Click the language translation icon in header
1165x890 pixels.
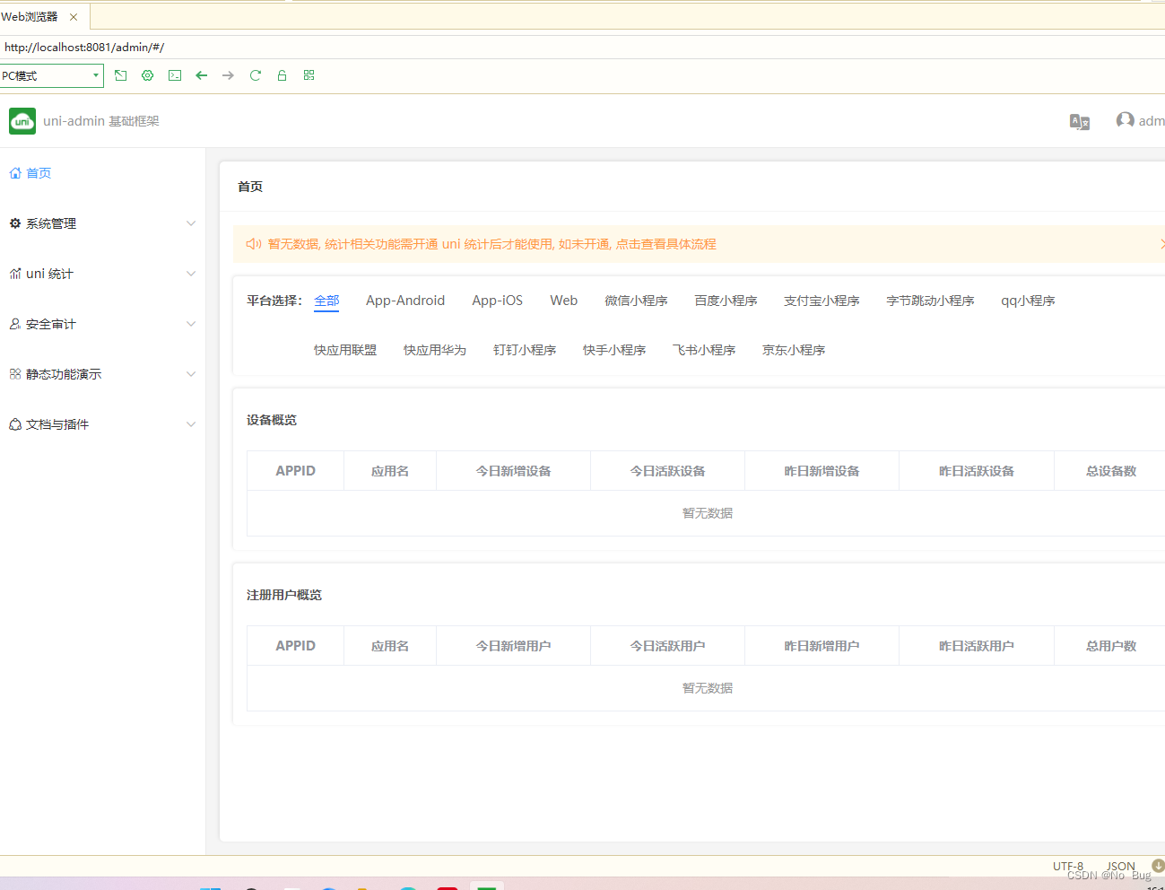[x=1080, y=121]
